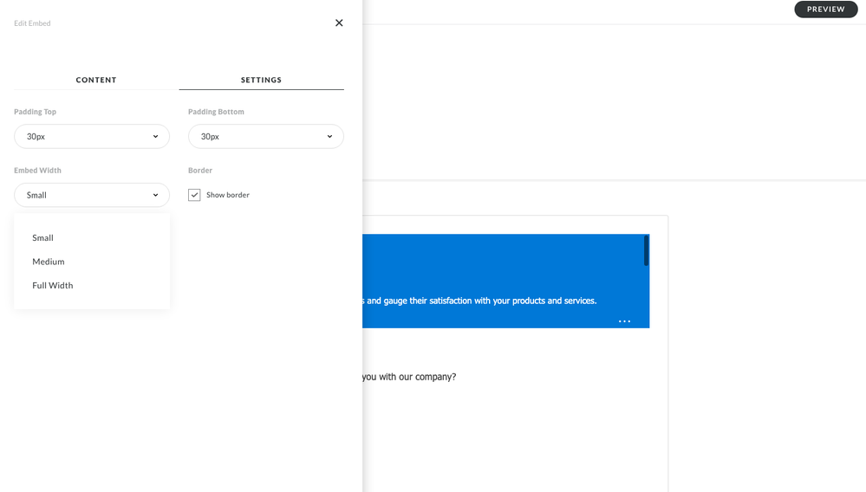Open the three-dots menu in blue banner

pos(624,321)
